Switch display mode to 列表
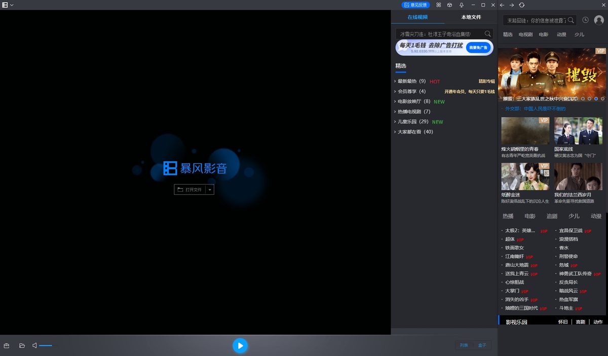This screenshot has height=356, width=608. coord(464,345)
